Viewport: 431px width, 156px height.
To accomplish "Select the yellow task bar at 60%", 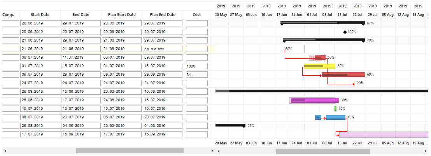I will pos(320,66).
